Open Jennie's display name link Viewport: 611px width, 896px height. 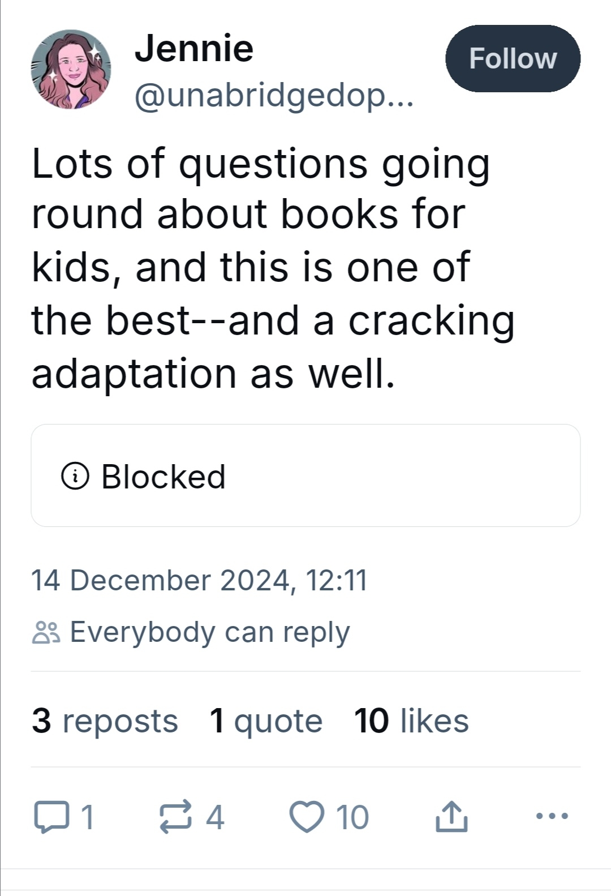tap(193, 49)
